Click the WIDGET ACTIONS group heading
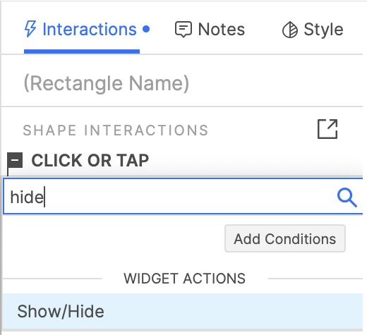The height and width of the screenshot is (335, 367). [x=184, y=279]
